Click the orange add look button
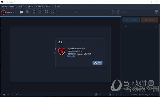Image resolution: width=160 pixels, height=97 pixels. click(x=150, y=20)
